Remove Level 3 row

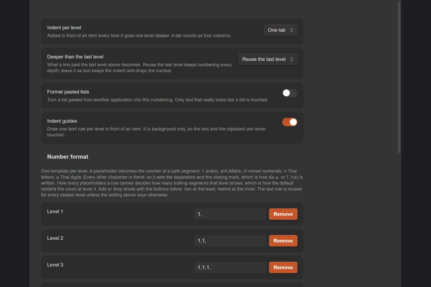pyautogui.click(x=283, y=267)
